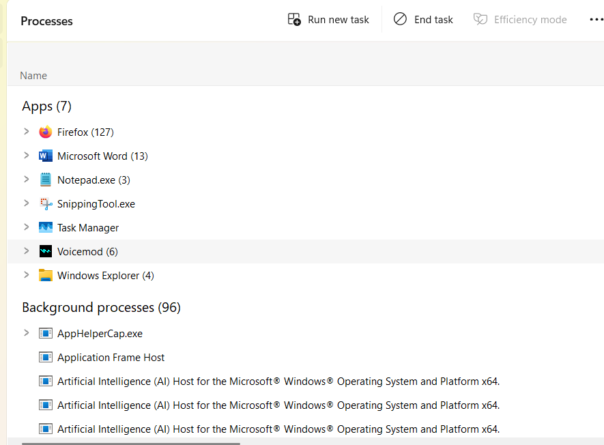Image resolution: width=604 pixels, height=445 pixels.
Task: Select the Windows Explorer (4) row text
Action: click(106, 276)
